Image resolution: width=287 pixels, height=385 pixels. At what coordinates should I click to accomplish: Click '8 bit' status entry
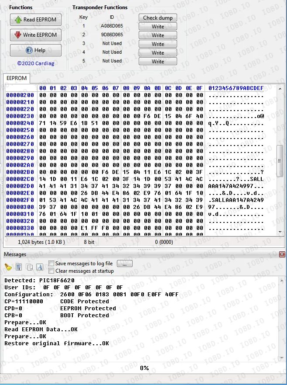[x=89, y=242]
